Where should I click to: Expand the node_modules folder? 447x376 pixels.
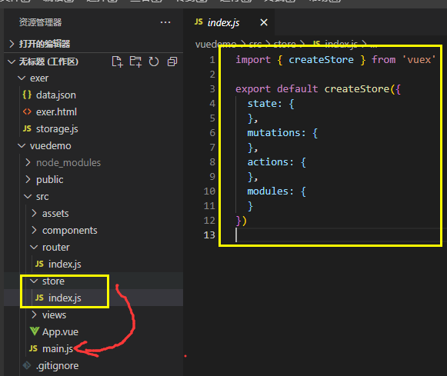[28, 162]
